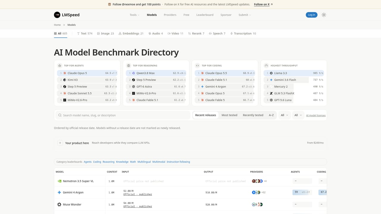Click the GPT-6 Astra logo icon
The height and width of the screenshot is (214, 381).
coord(134,86)
